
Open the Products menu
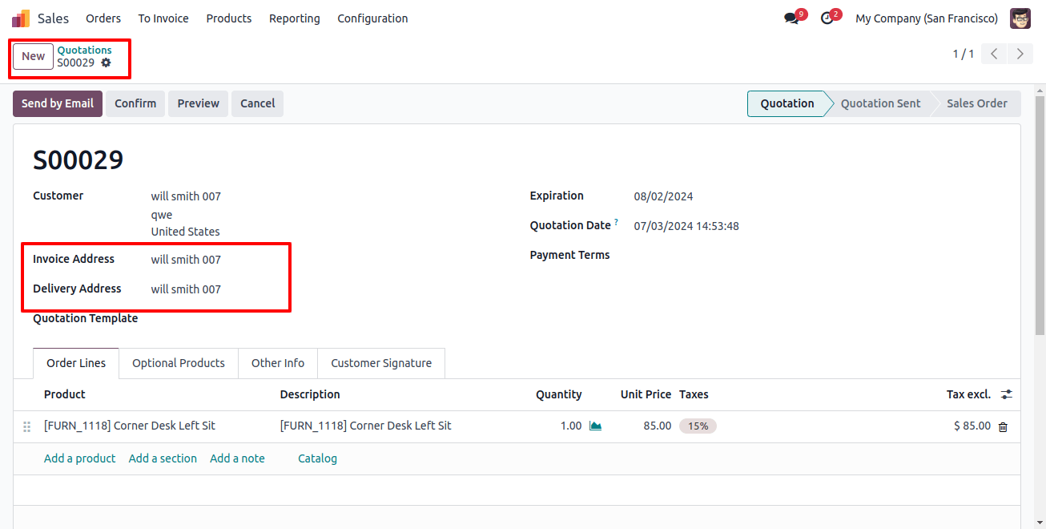pyautogui.click(x=229, y=18)
